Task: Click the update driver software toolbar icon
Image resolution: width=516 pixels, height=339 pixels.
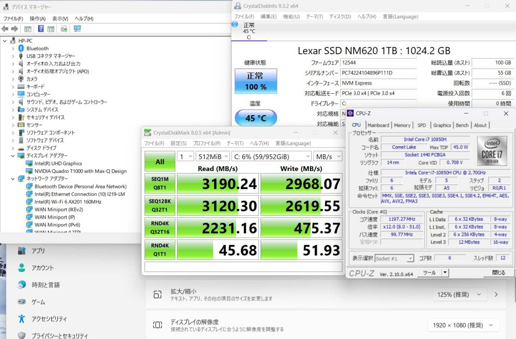Action: pos(64,29)
